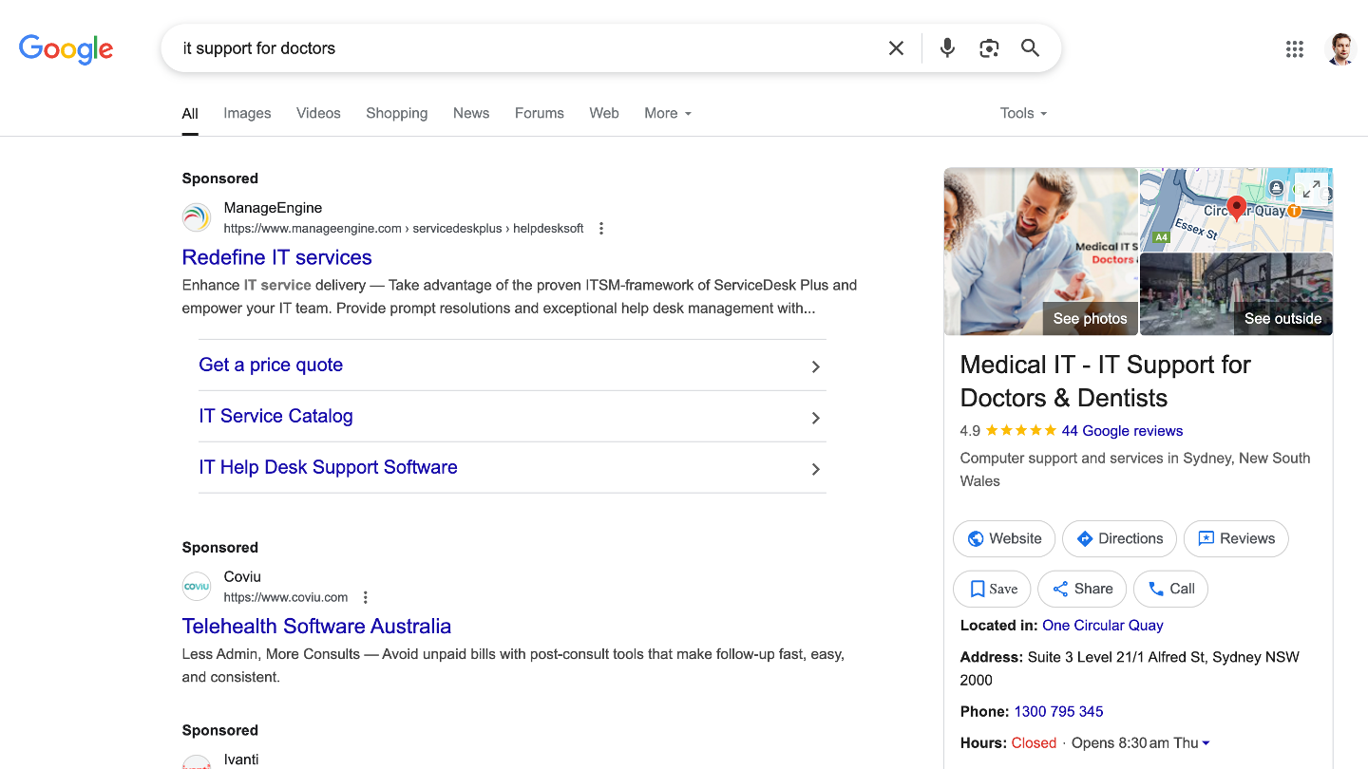Open the Reviews button
The width and height of the screenshot is (1368, 769).
click(x=1236, y=538)
